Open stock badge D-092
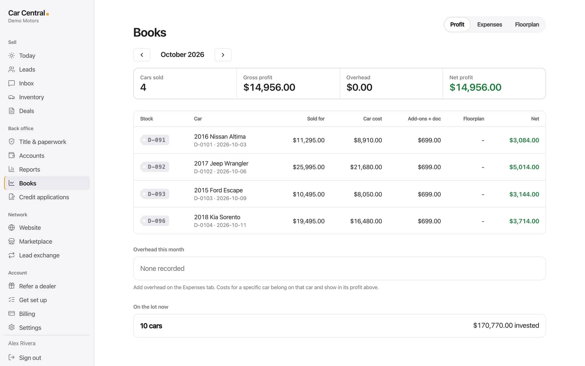Image resolution: width=585 pixels, height=366 pixels. [x=155, y=167]
